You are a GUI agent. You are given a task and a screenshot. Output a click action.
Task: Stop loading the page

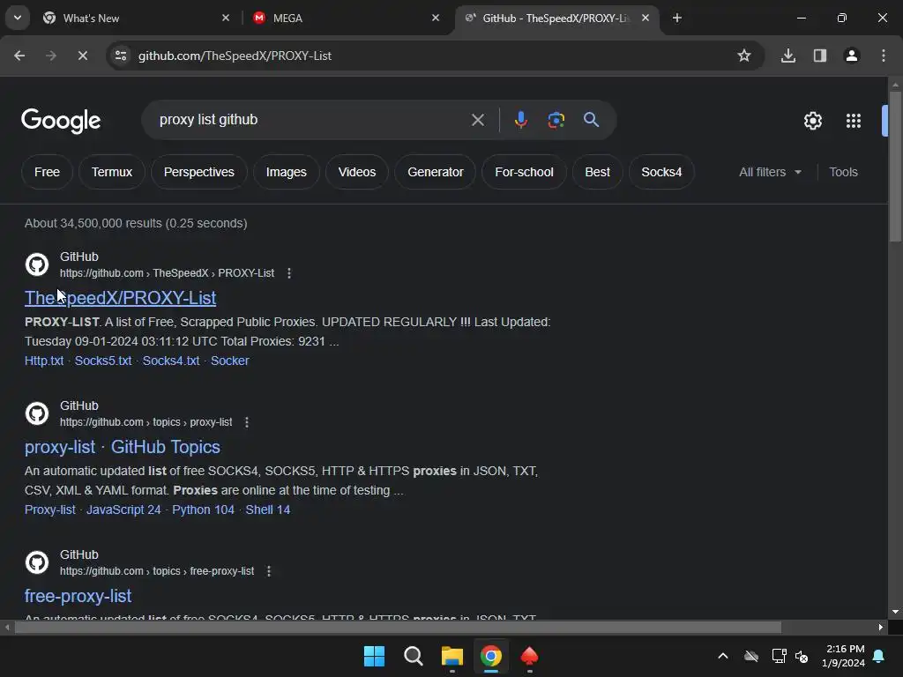[82, 56]
